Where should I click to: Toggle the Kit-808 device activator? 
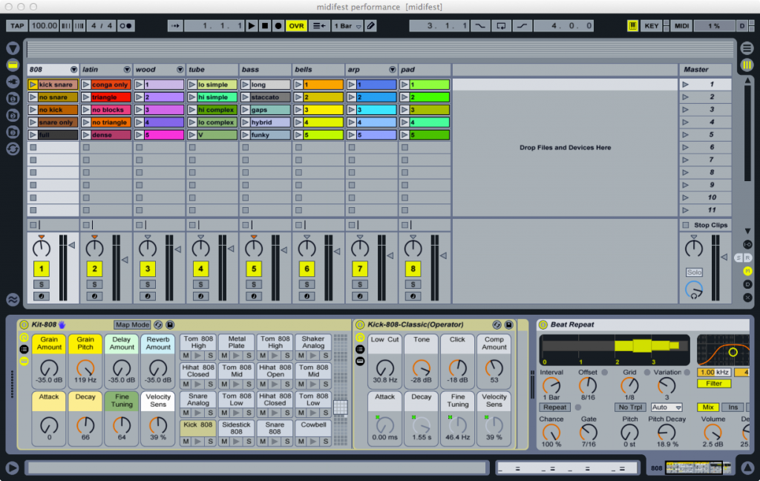coord(24,325)
